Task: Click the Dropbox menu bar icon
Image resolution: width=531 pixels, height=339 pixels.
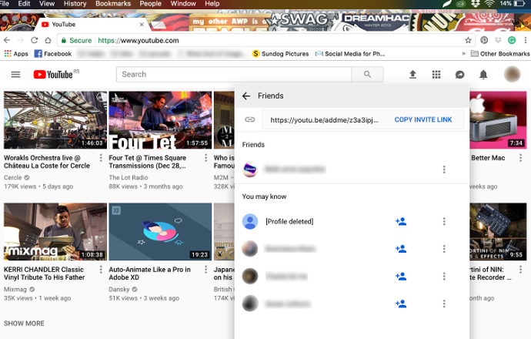Action: coord(476,4)
